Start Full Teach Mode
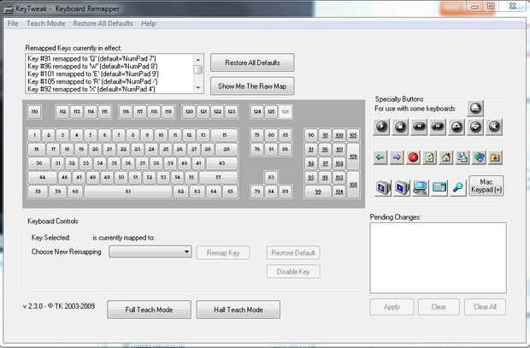The height and width of the screenshot is (348, 530). pyautogui.click(x=149, y=310)
